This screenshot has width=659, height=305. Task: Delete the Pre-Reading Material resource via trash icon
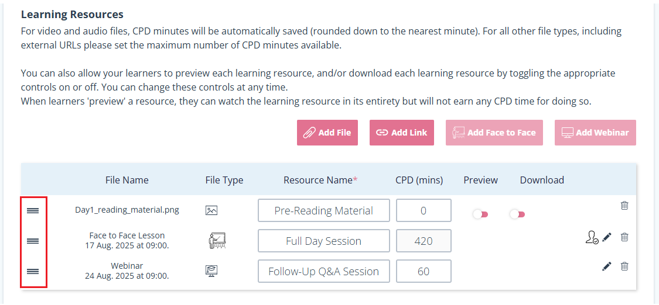pos(624,205)
